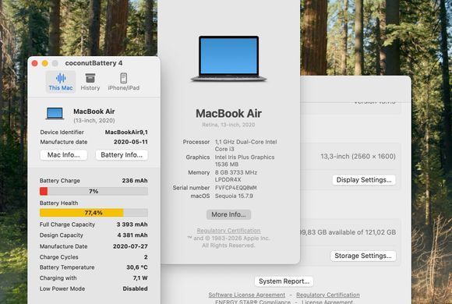This screenshot has width=452, height=304.
Task: Select the This Mac tab in coconutBattery
Action: (61, 82)
